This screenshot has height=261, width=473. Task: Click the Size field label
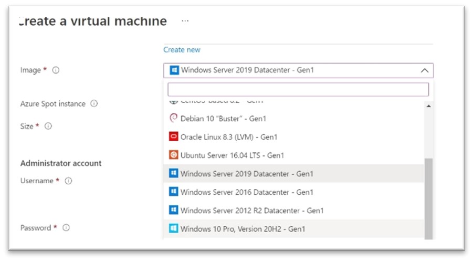pos(27,126)
